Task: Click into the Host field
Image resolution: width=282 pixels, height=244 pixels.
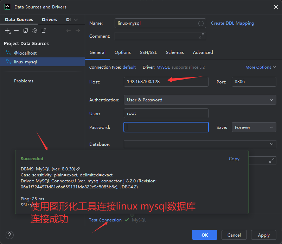Action: pyautogui.click(x=166, y=82)
